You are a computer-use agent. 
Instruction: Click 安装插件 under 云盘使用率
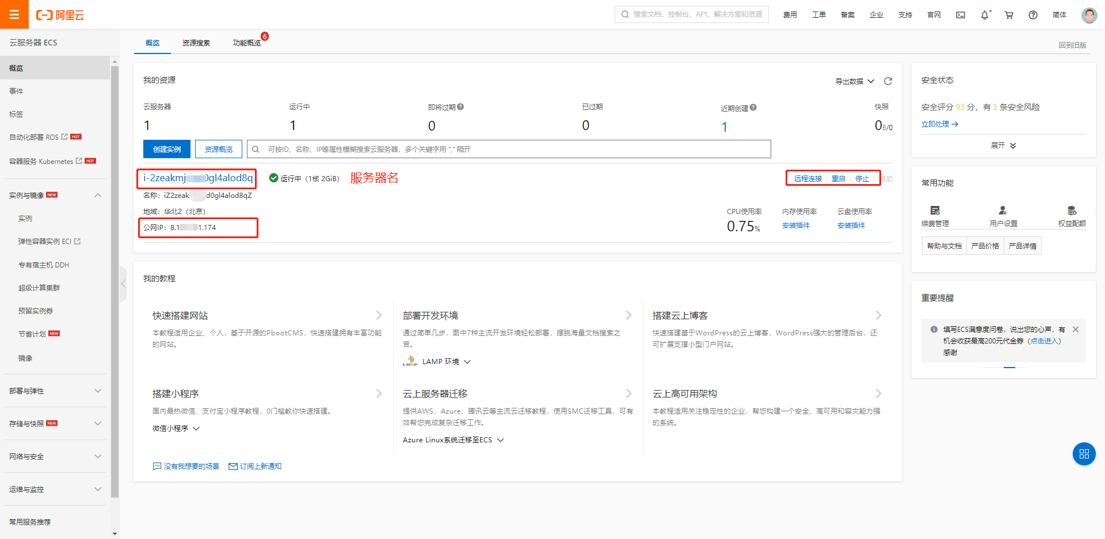tap(851, 225)
